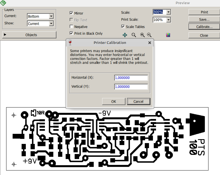This screenshot has width=220, height=175.
Task: Click the Vertical (Y) input field
Action: pos(131,87)
